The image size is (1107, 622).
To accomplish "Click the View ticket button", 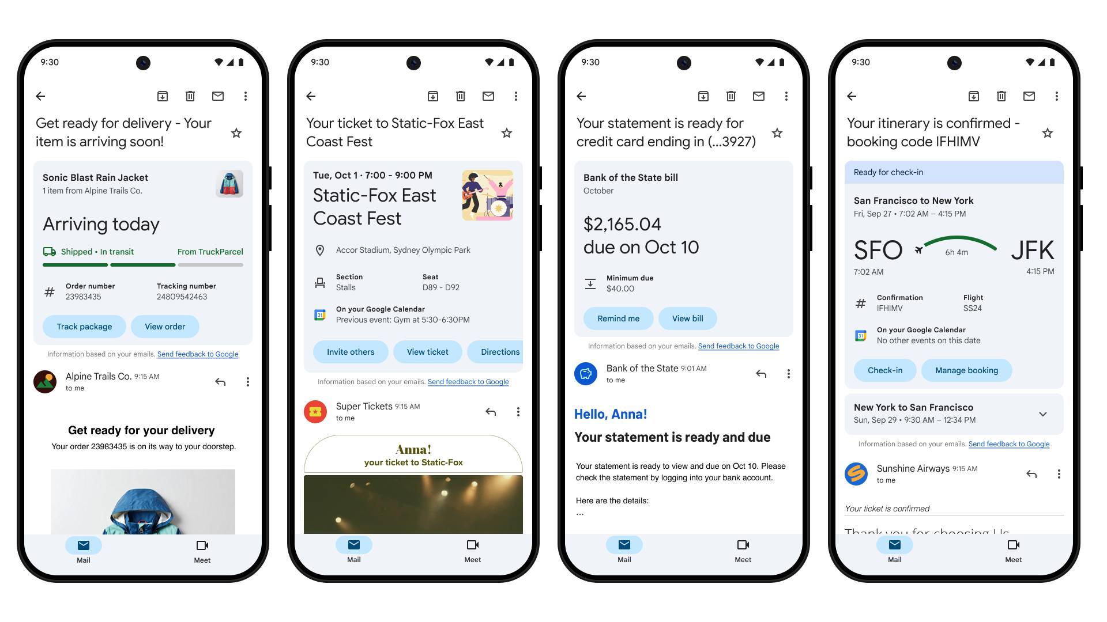I will tap(428, 352).
